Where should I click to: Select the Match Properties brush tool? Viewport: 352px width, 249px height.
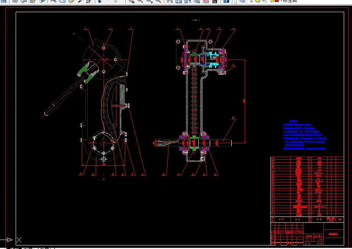[x=80, y=1]
